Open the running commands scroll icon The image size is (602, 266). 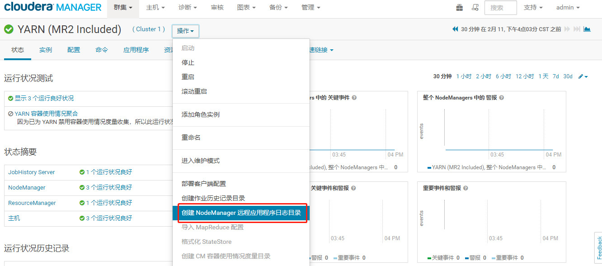click(475, 7)
